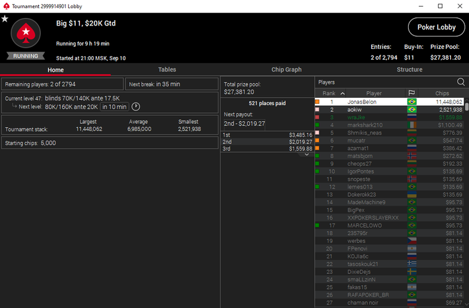Click the "in 10 min" next level button
Screen dimensions: 469x308
click(115, 106)
